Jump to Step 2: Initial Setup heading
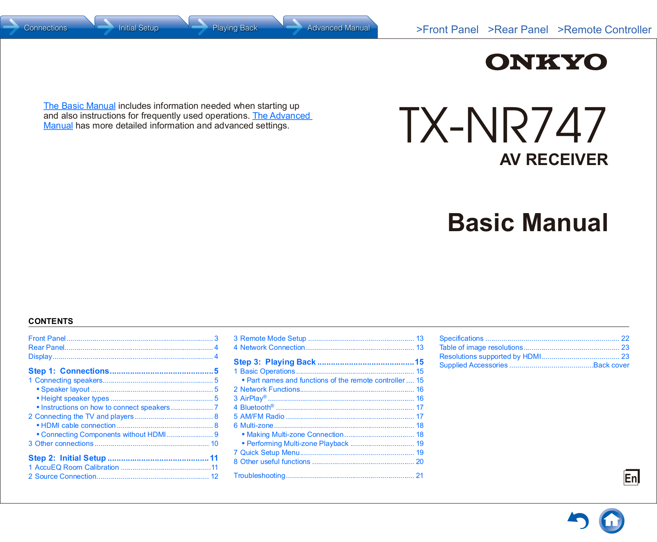 tap(123, 458)
